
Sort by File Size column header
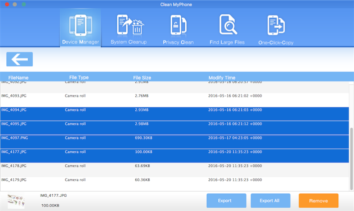[142, 78]
